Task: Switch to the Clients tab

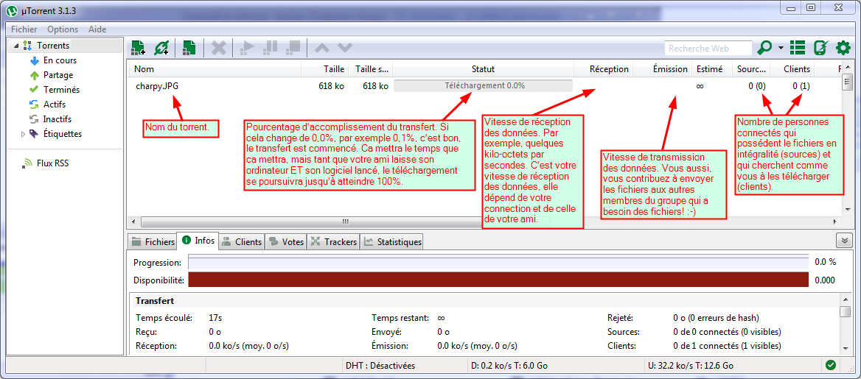Action: click(x=242, y=241)
